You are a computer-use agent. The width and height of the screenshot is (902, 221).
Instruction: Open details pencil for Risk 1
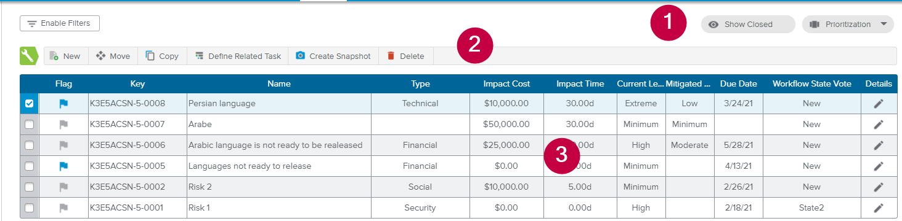[879, 208]
